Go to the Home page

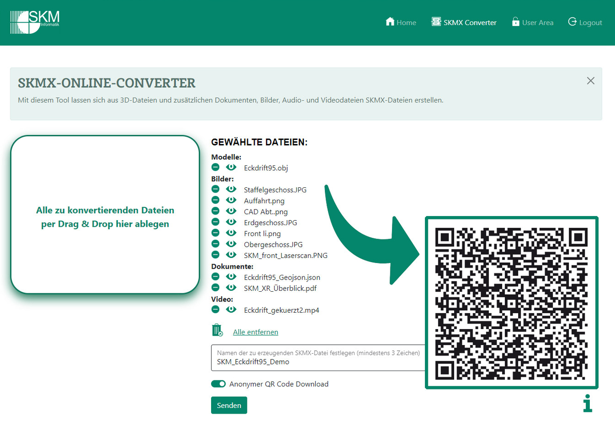(401, 22)
